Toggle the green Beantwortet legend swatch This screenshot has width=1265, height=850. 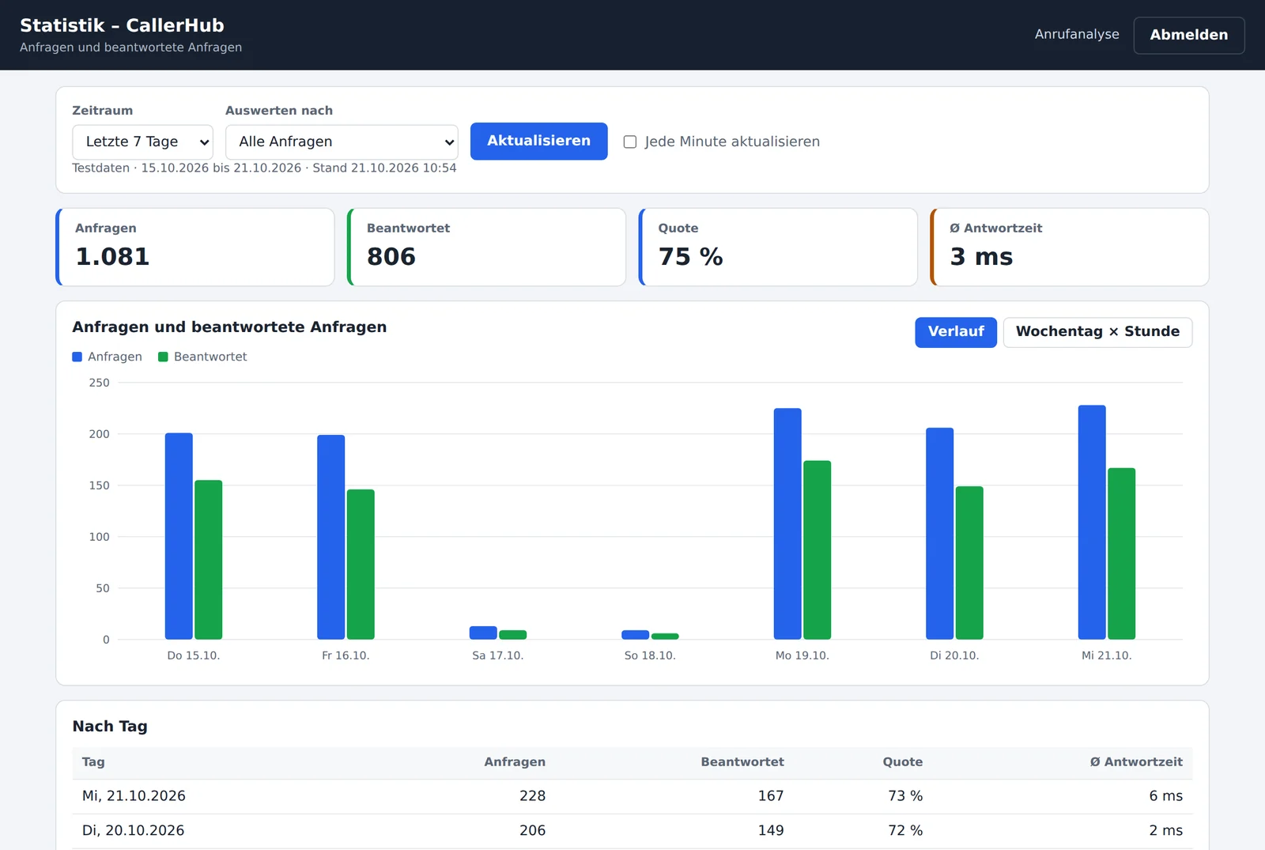pyautogui.click(x=163, y=357)
